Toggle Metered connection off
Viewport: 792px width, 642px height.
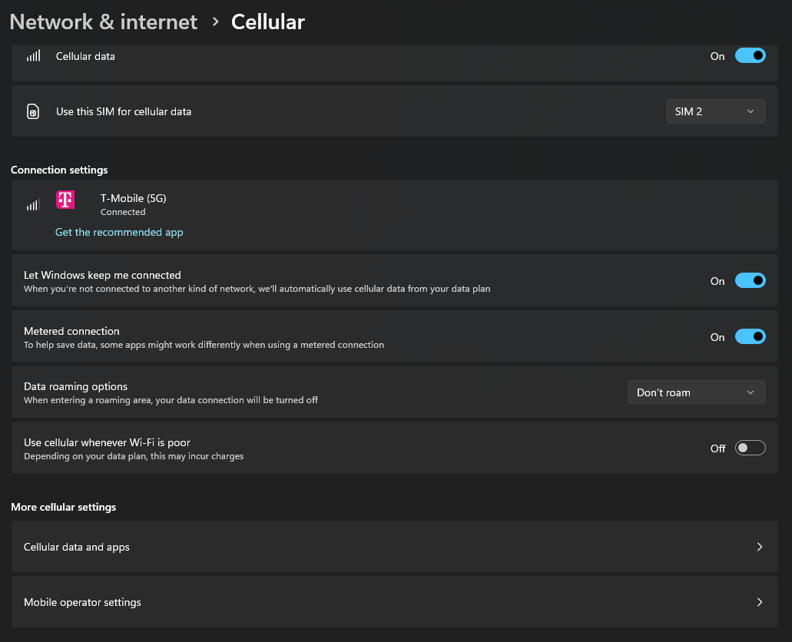[750, 337]
